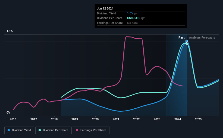Click the 1.1% y-axis label
The image size is (223, 138).
[x=10, y=31]
